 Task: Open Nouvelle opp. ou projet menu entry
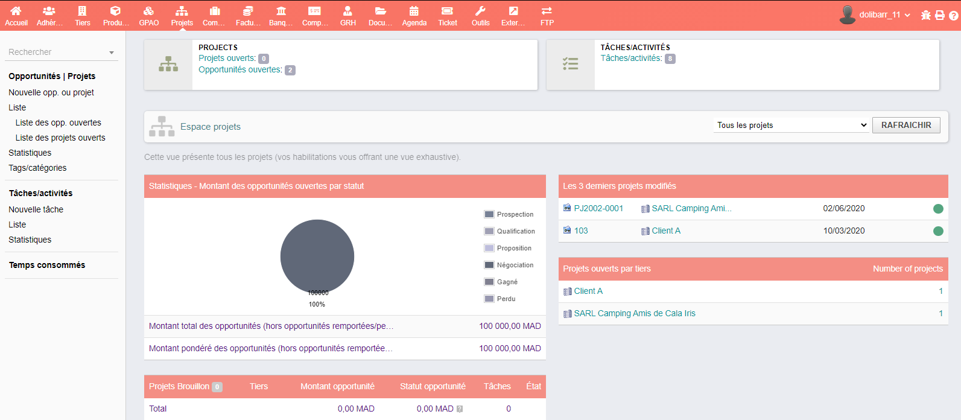[51, 92]
